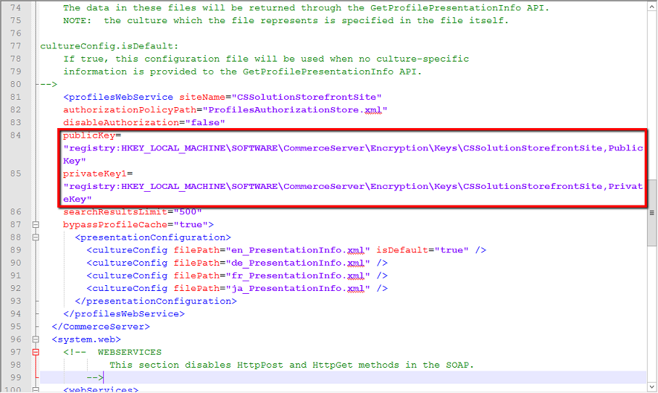Click the 'siteName' attribute
This screenshot has width=658, height=393.
point(202,97)
